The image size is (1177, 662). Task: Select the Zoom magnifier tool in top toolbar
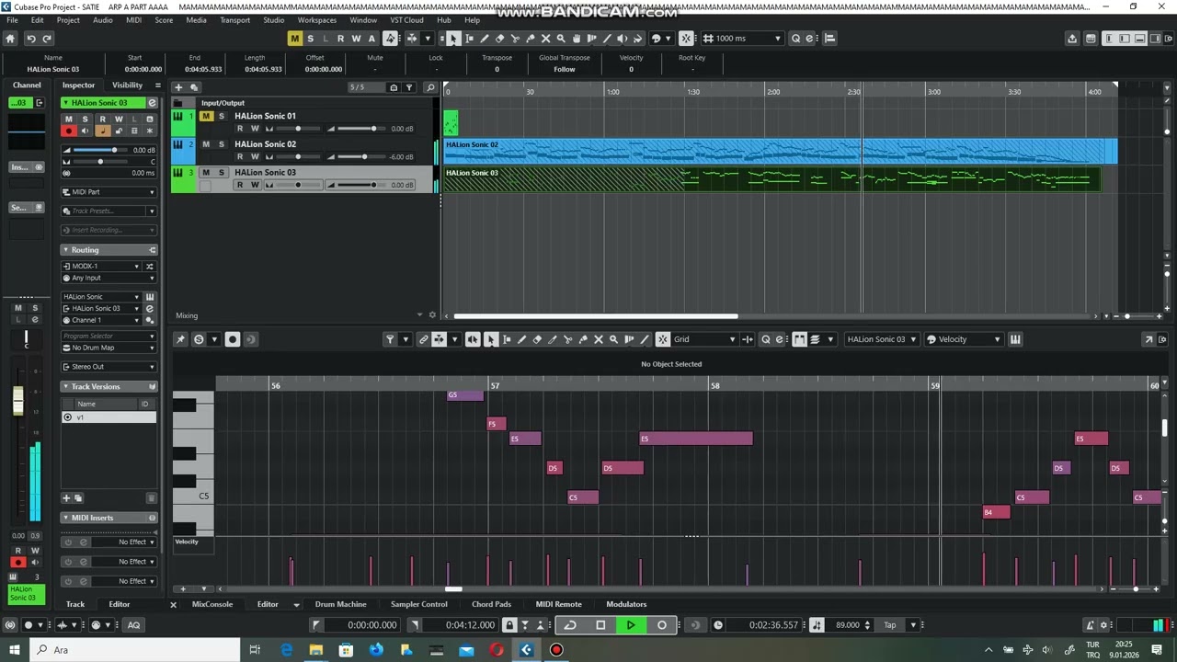[x=561, y=39]
